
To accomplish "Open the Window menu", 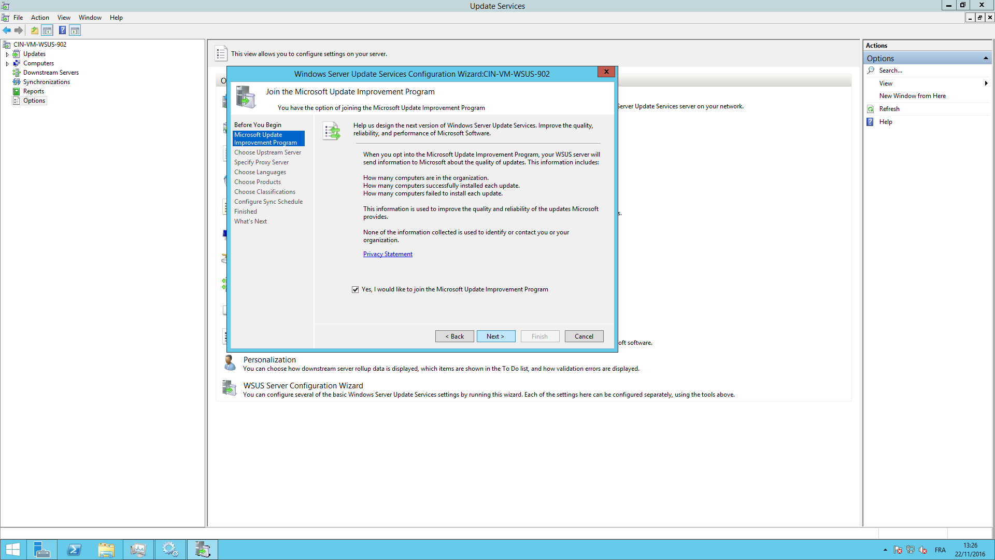I will (90, 18).
